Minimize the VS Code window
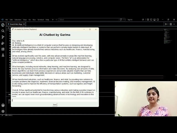This screenshot has width=177, height=133. pos(163,20)
